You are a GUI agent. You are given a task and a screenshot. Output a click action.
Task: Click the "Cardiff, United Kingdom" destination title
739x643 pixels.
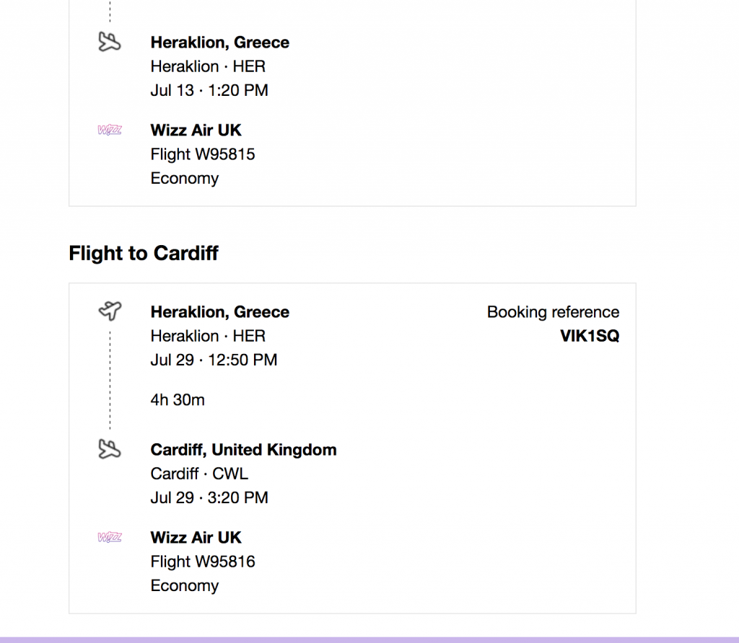point(243,450)
